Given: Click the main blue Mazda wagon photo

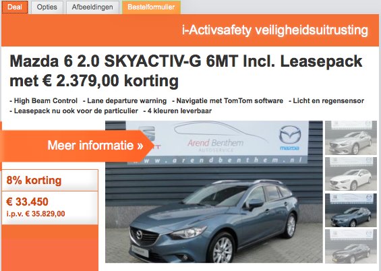Looking at the screenshot, I should [214, 192].
